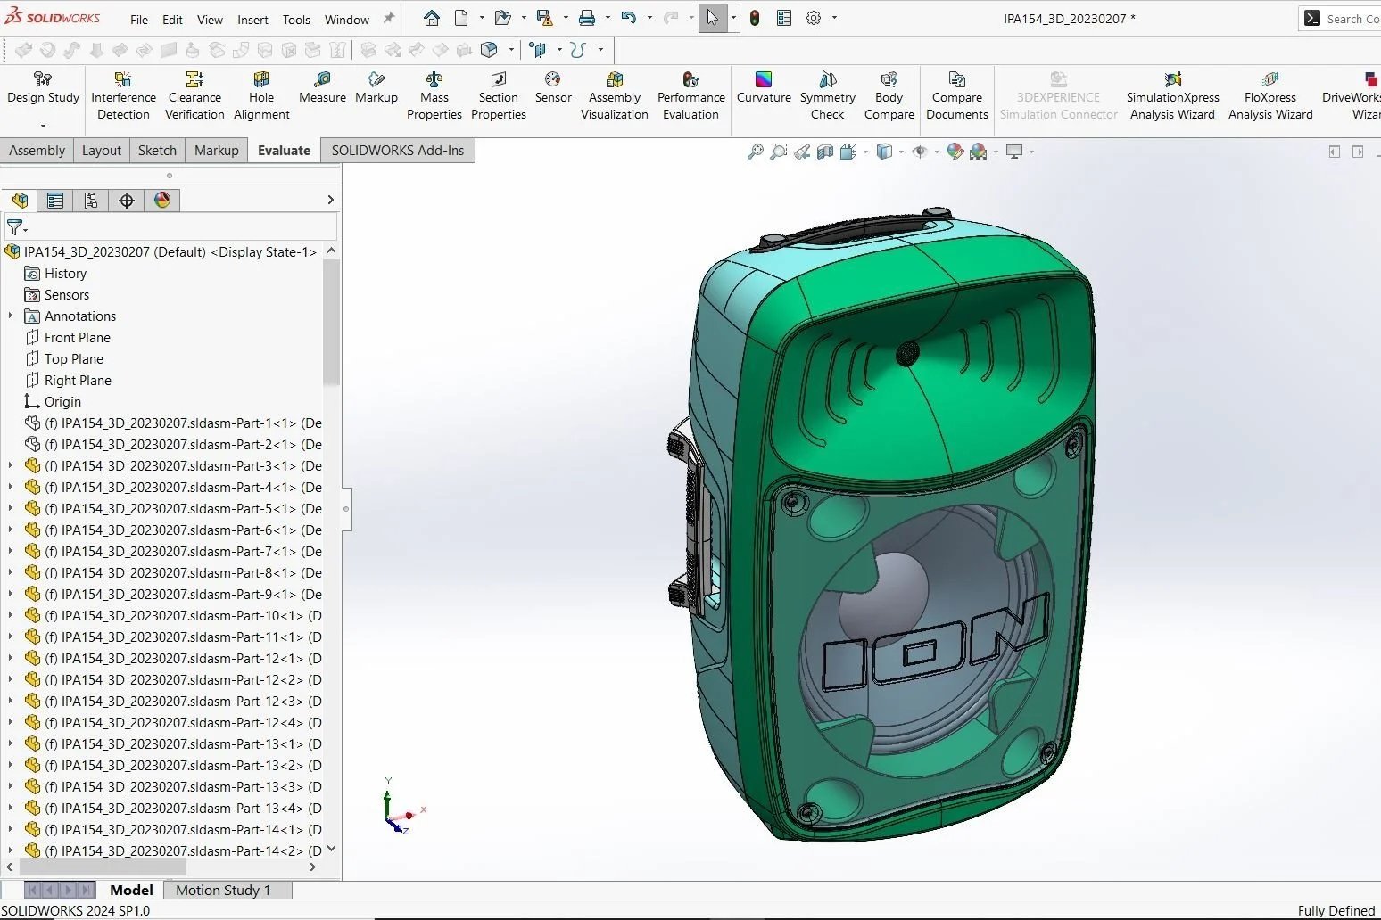Open the Save dropdown arrow
Screen dimensions: 1381x920
point(566,18)
